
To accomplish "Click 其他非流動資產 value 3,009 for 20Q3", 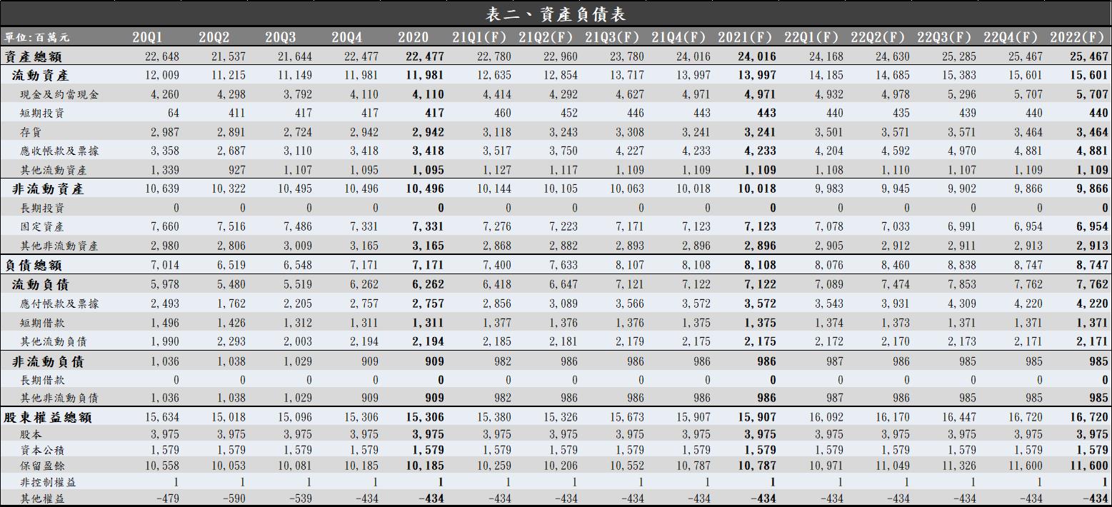I will (x=297, y=246).
